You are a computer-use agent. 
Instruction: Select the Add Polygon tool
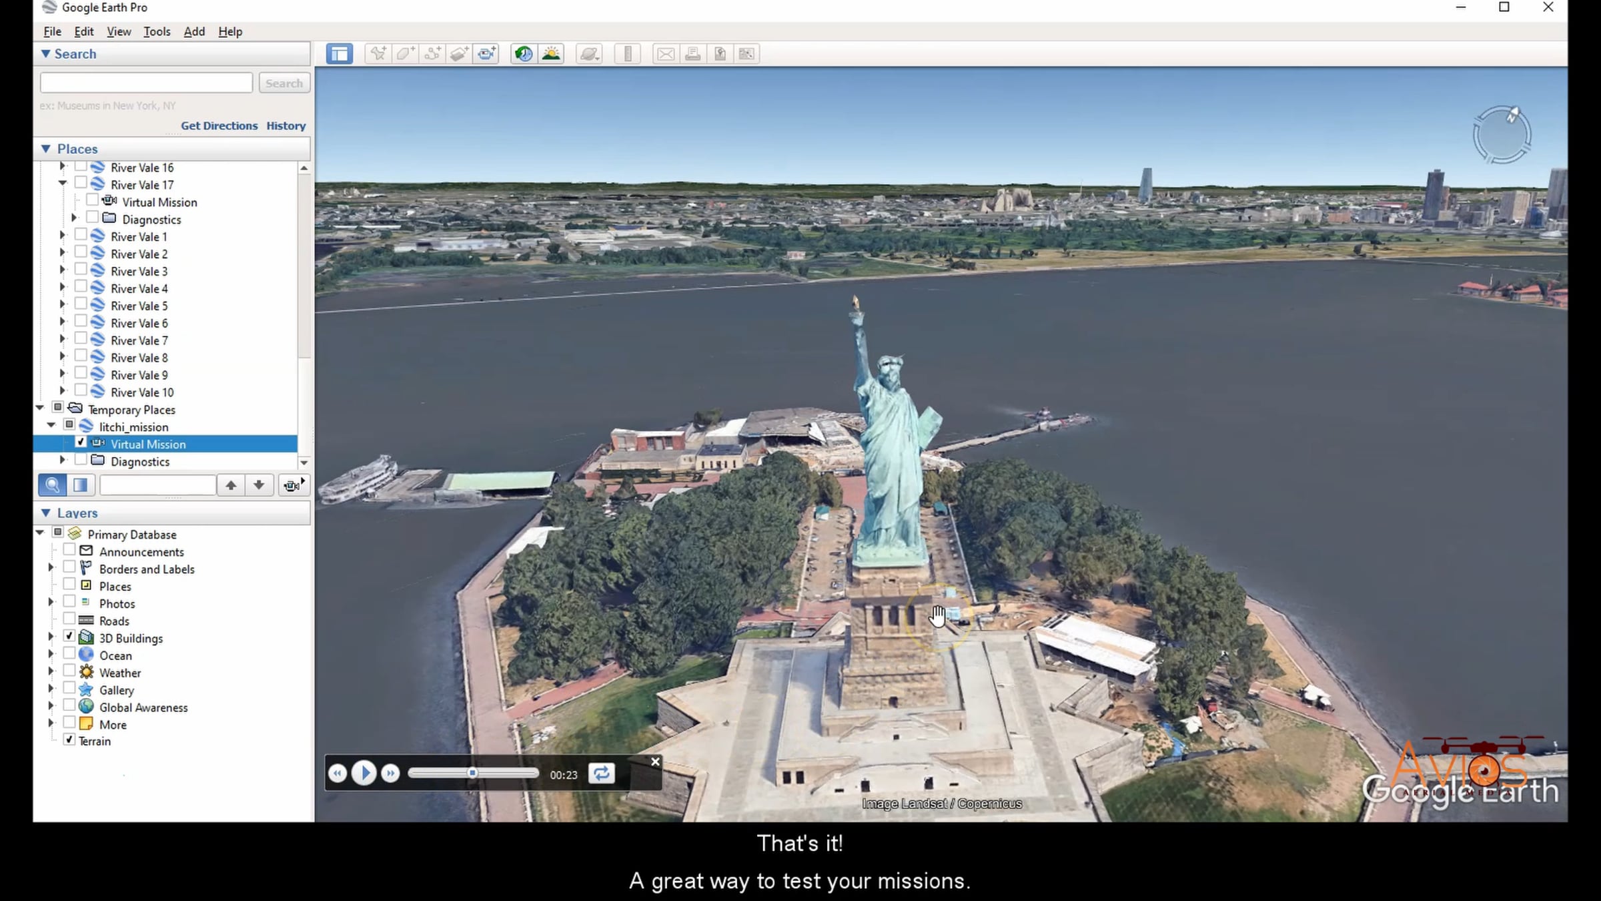pos(406,54)
